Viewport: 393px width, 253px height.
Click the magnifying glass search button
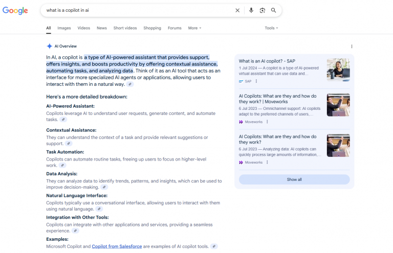(274, 10)
